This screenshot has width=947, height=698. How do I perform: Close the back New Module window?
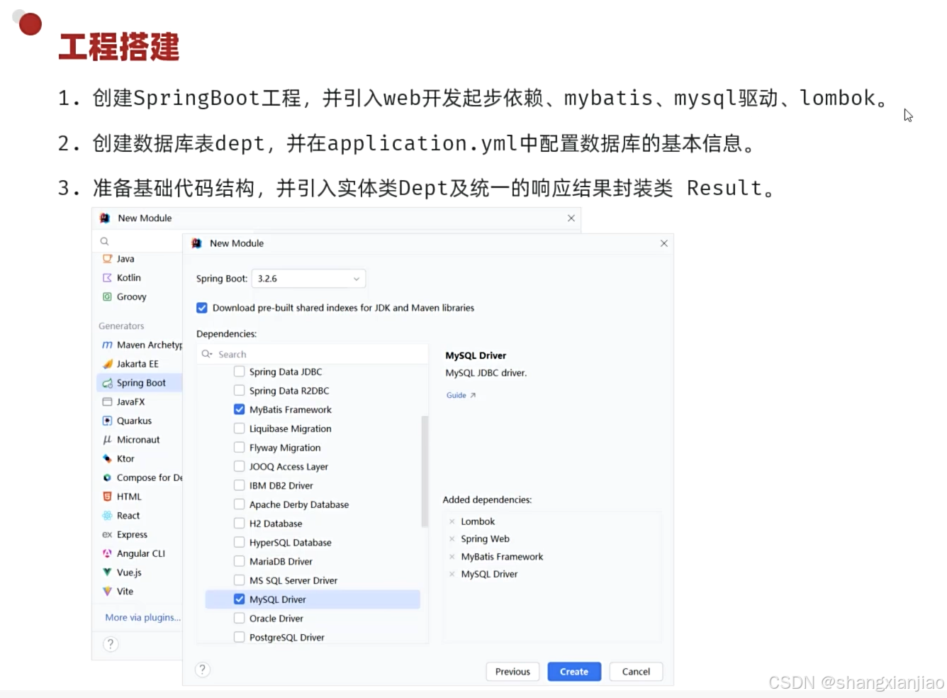coord(571,218)
